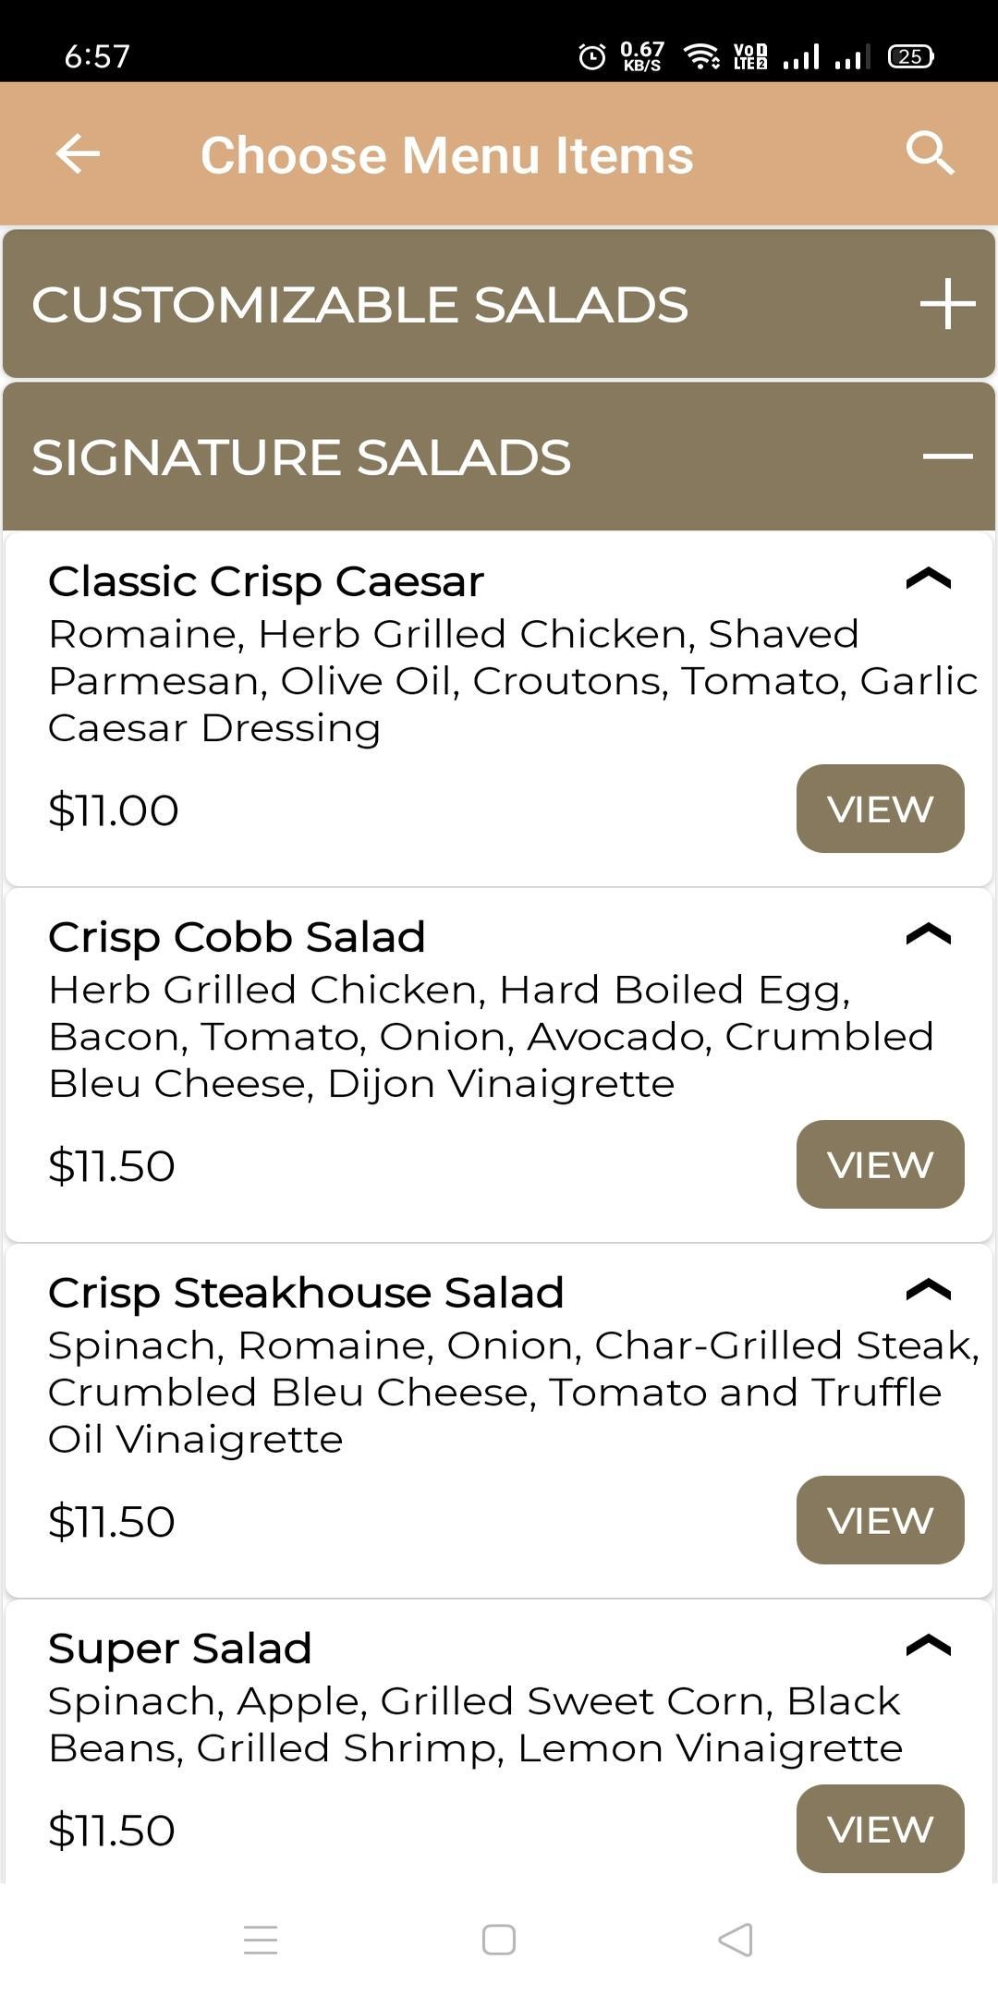Screen dimensions: 998x1996
Task: Collapse Signature Salads with minus icon
Action: pos(947,456)
